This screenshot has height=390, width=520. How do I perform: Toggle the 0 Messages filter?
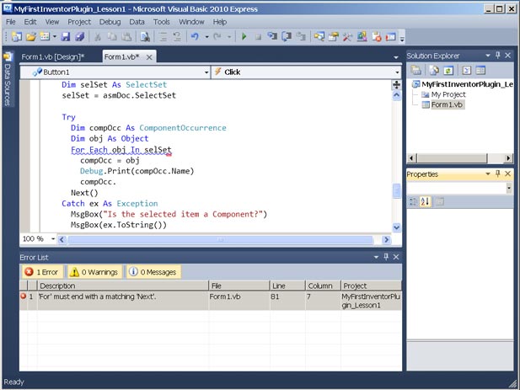coord(153,272)
